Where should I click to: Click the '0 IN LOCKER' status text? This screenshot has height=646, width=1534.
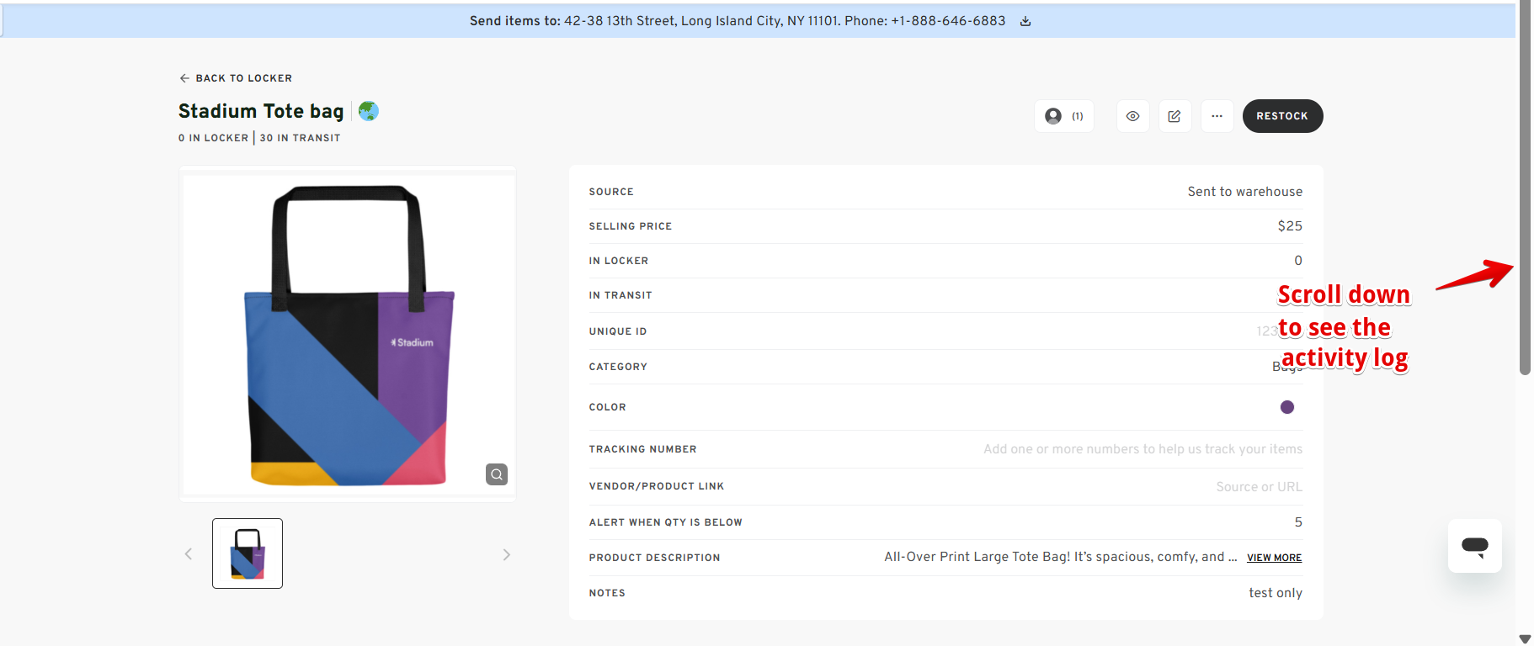coord(214,138)
